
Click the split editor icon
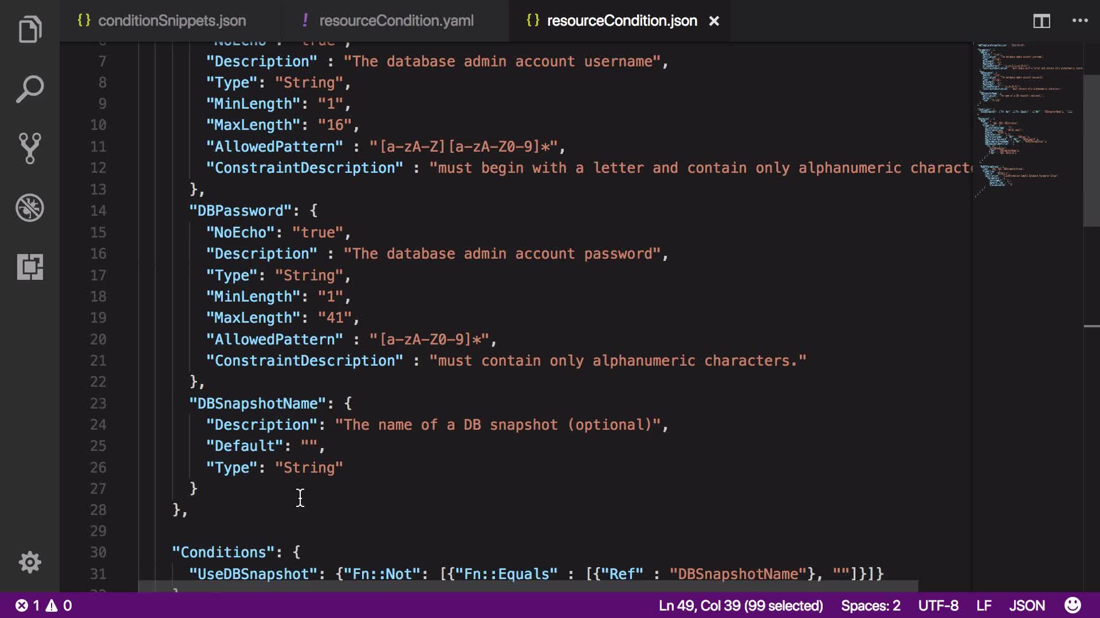[1041, 21]
